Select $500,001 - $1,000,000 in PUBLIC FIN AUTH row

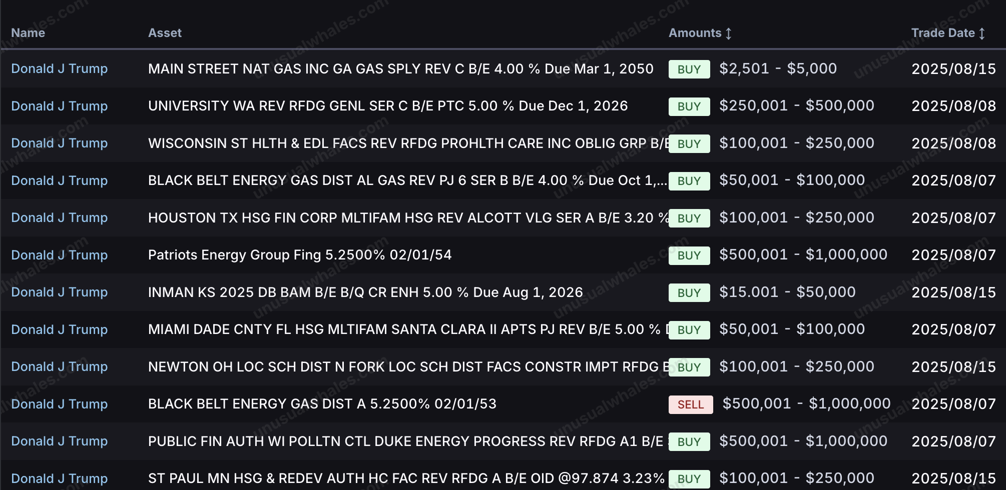tap(803, 441)
